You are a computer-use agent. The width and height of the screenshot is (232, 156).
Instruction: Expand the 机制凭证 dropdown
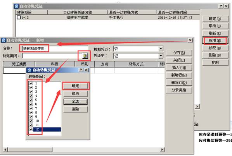(161, 49)
